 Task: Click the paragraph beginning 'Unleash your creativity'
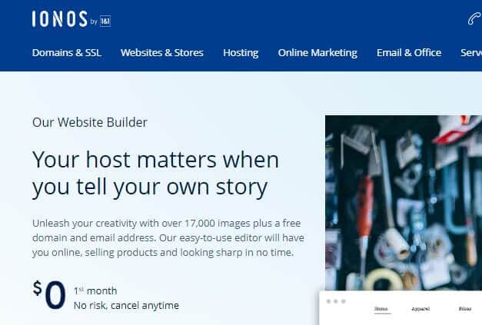click(x=168, y=237)
